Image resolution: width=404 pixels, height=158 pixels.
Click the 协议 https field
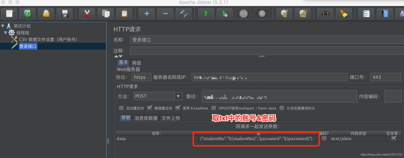[141, 77]
